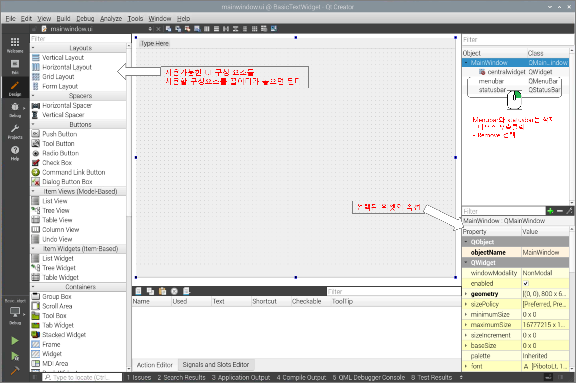Click Type Here menu placeholder

[x=154, y=43]
